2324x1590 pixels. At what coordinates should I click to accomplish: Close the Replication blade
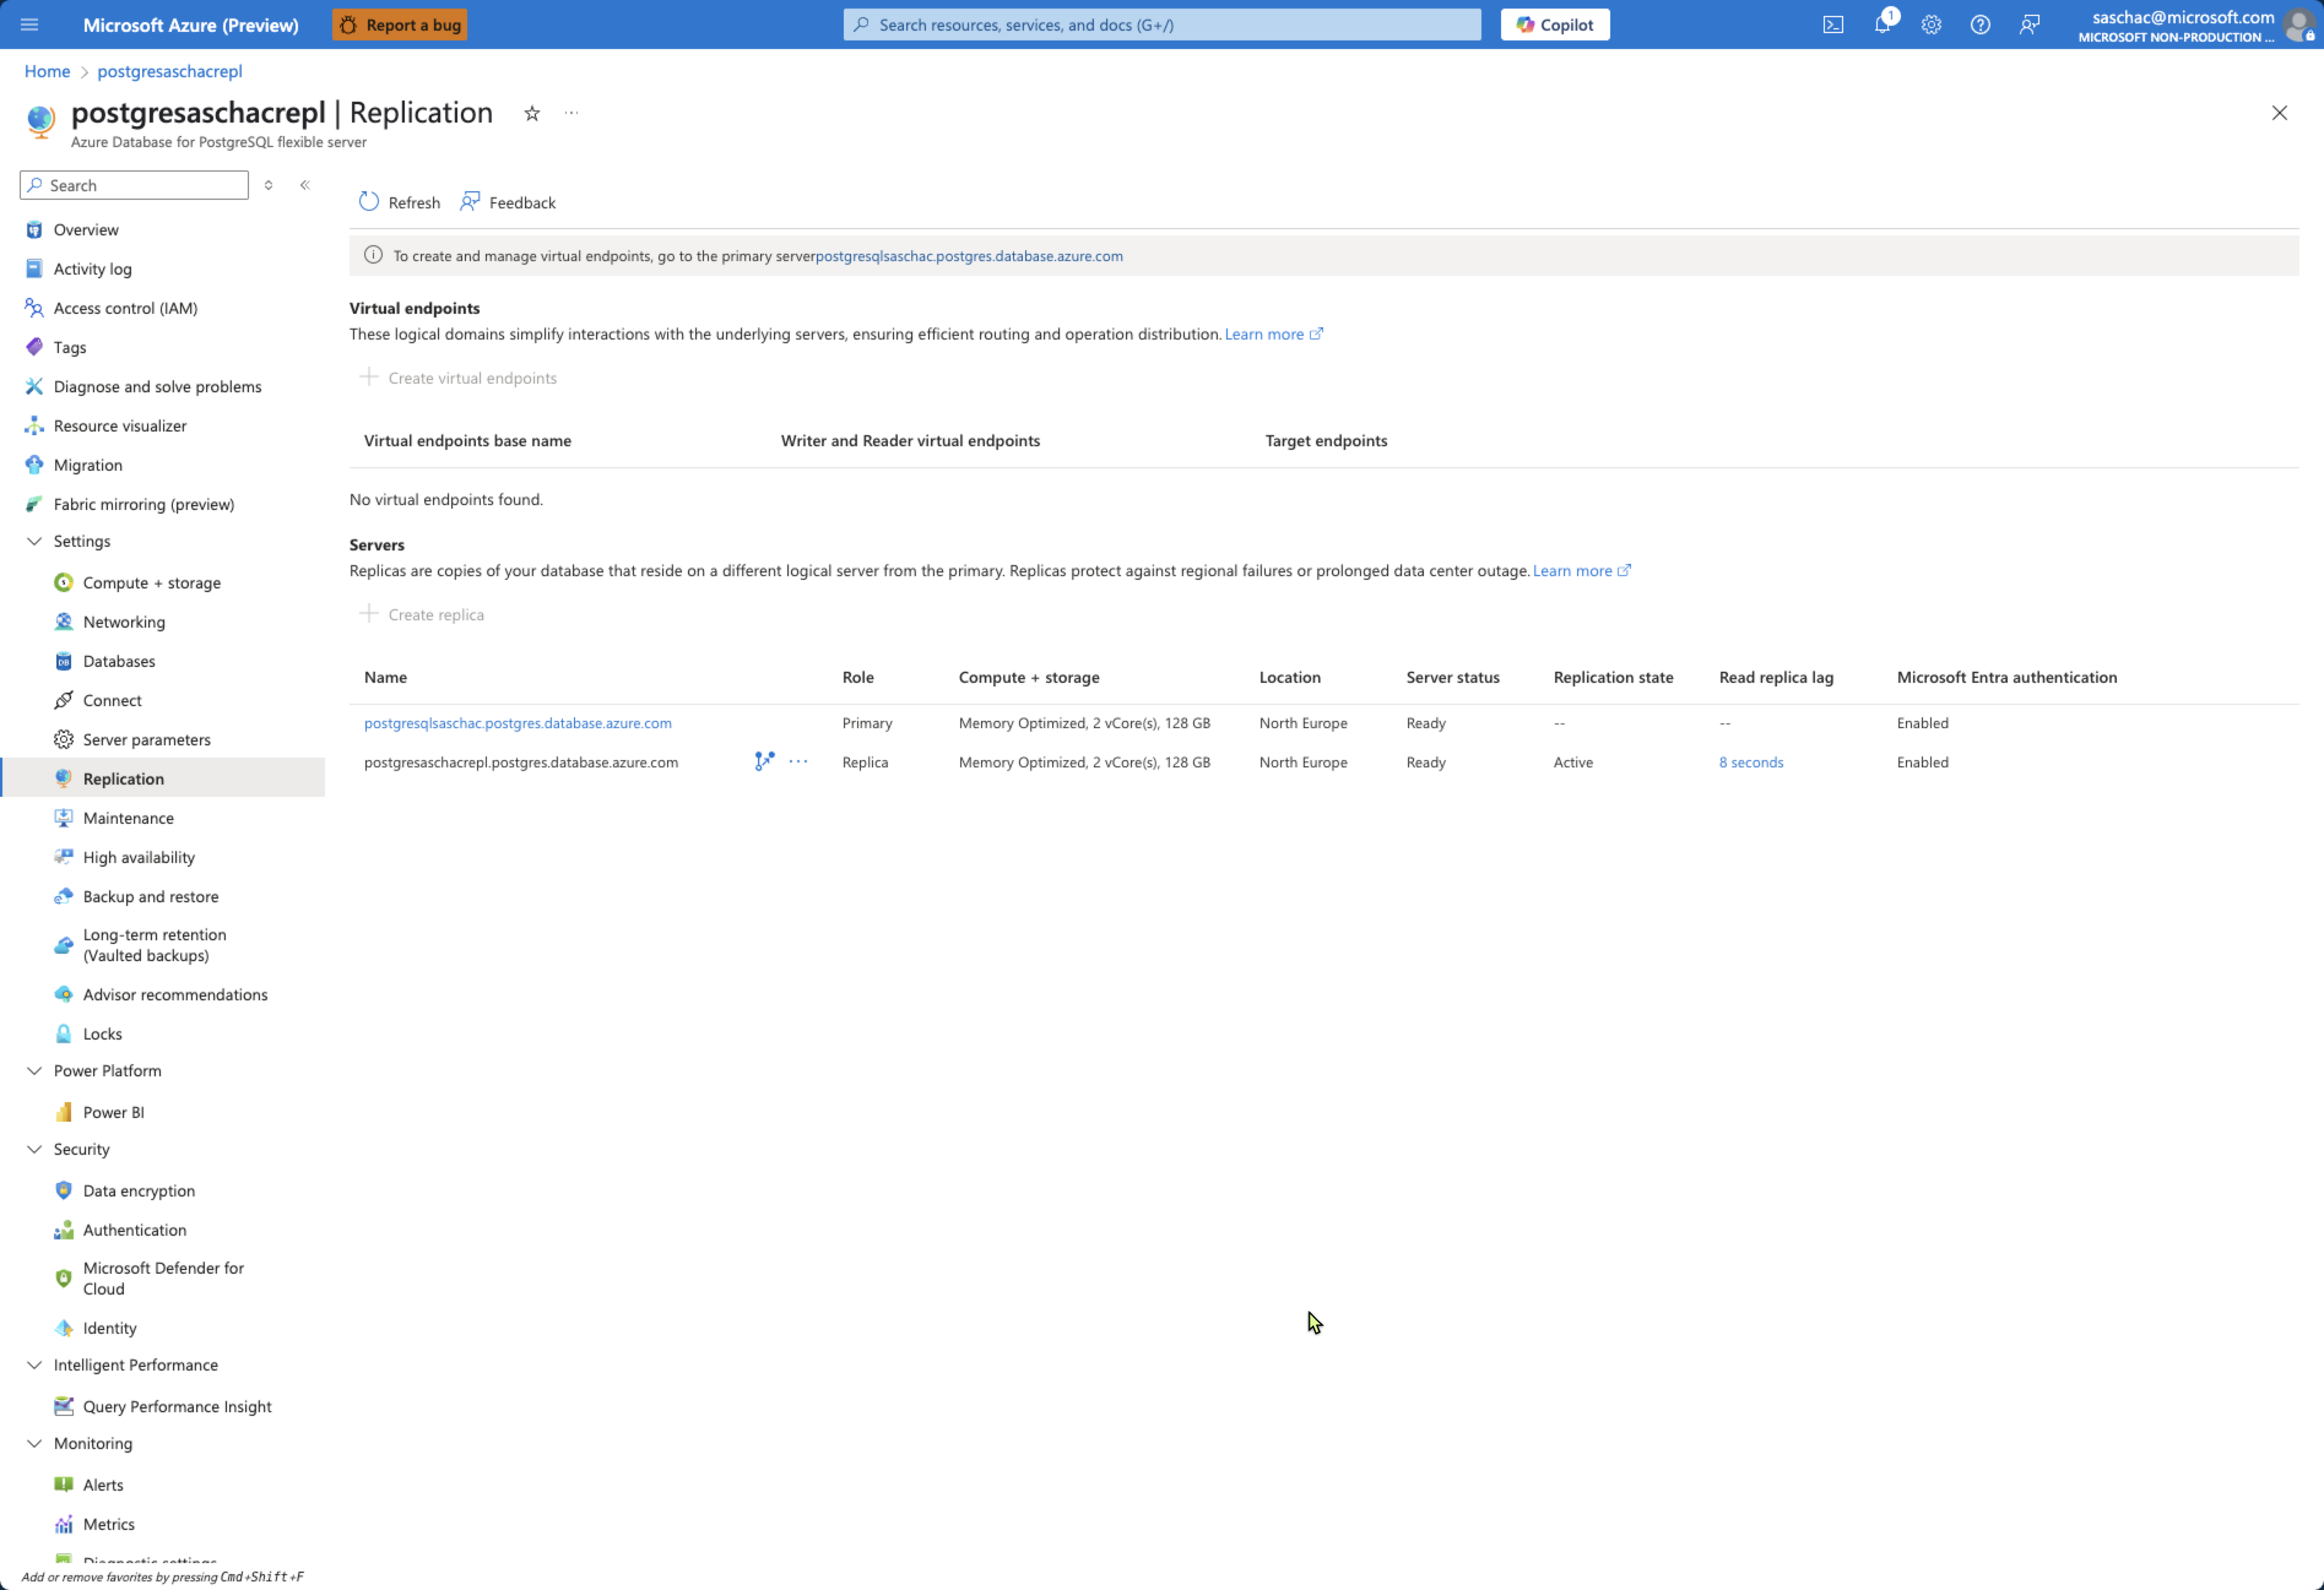[2279, 113]
